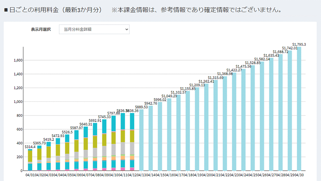Click olive segment of the $419.2 bar
The height and width of the screenshot is (181, 321).
tap(49, 152)
